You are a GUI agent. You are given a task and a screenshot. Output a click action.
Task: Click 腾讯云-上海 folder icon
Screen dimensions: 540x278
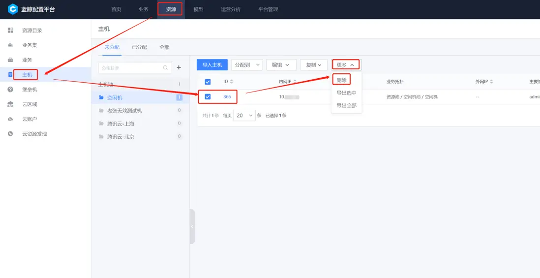101,124
